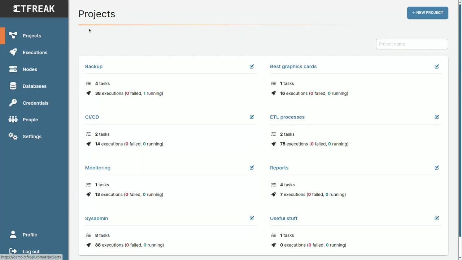Edit the Best graphics cards project
The height and width of the screenshot is (260, 462).
coord(437,66)
